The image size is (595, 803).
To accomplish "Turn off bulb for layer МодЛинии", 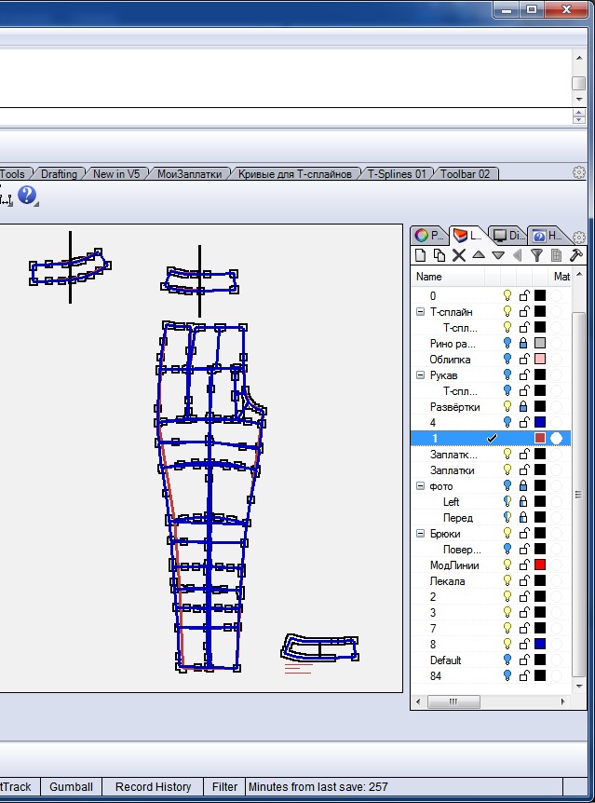I will (x=507, y=565).
